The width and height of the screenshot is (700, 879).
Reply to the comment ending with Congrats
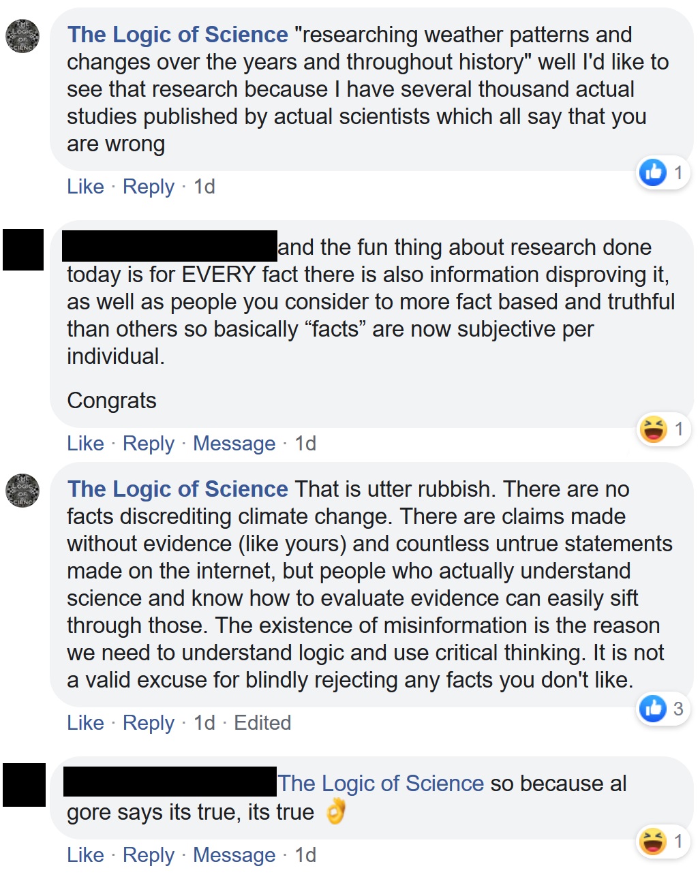tap(148, 444)
